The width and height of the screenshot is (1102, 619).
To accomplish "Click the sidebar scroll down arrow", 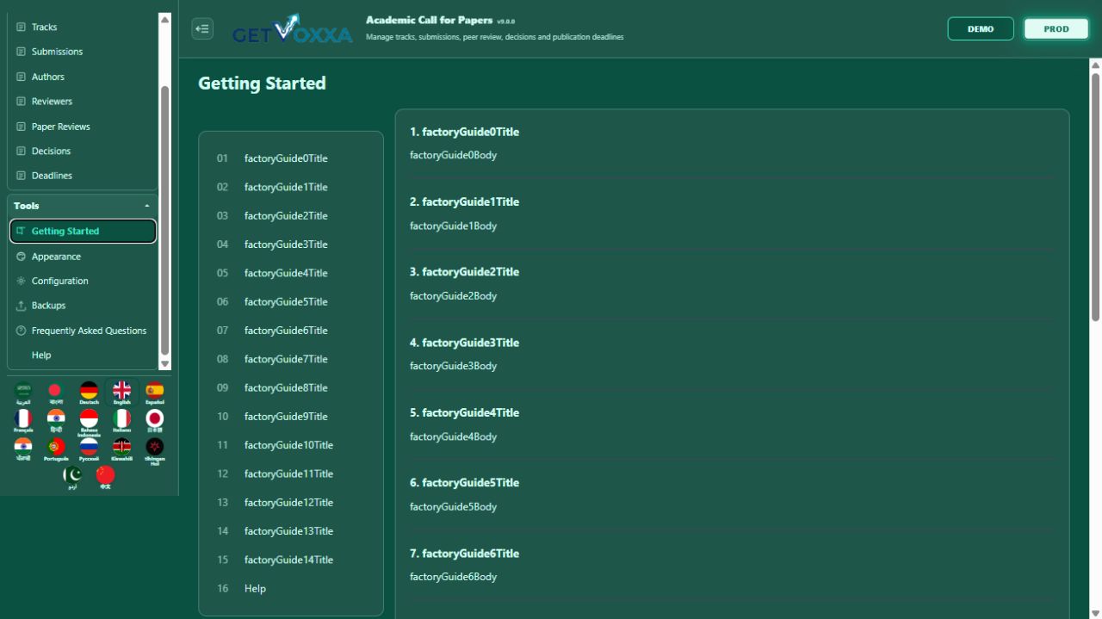I will [x=165, y=364].
